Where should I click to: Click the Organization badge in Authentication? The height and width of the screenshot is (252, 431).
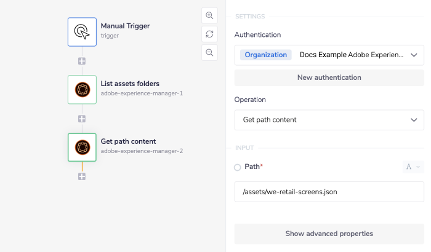point(266,55)
